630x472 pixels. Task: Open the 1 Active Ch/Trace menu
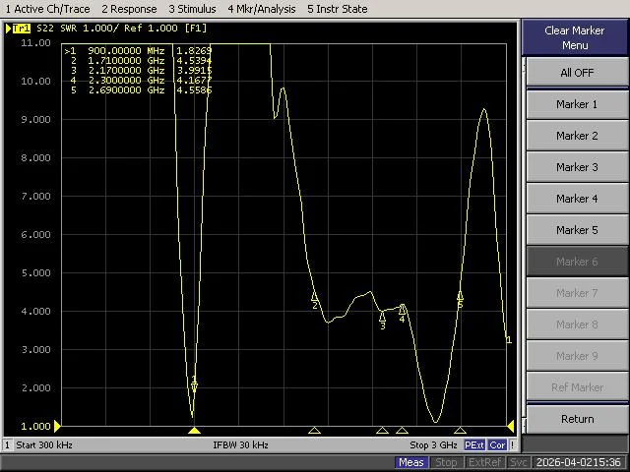pyautogui.click(x=47, y=9)
